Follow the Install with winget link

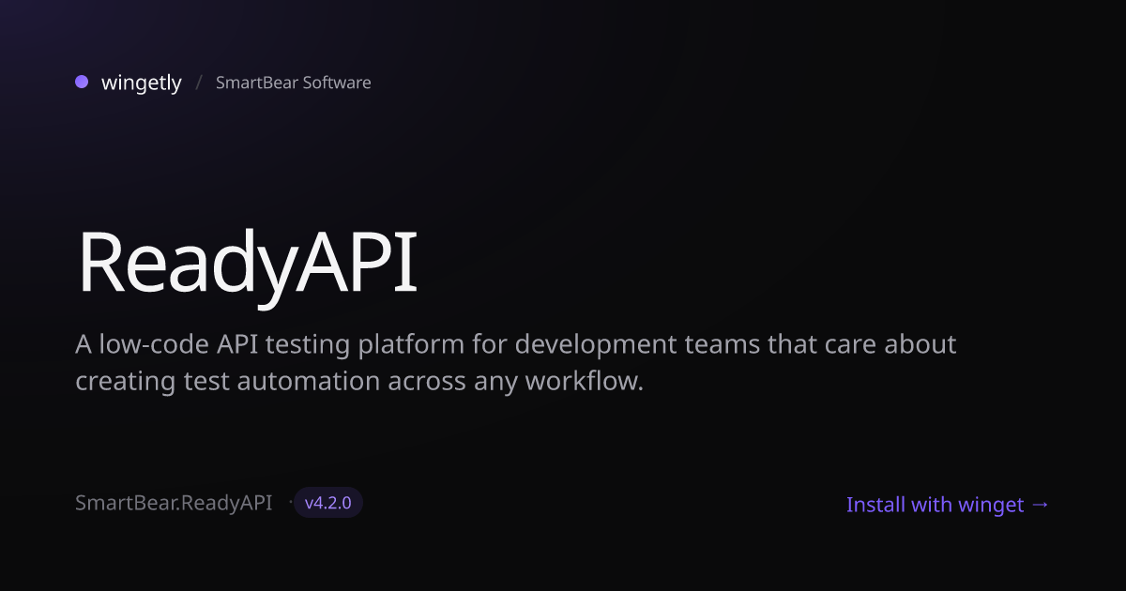tap(948, 505)
